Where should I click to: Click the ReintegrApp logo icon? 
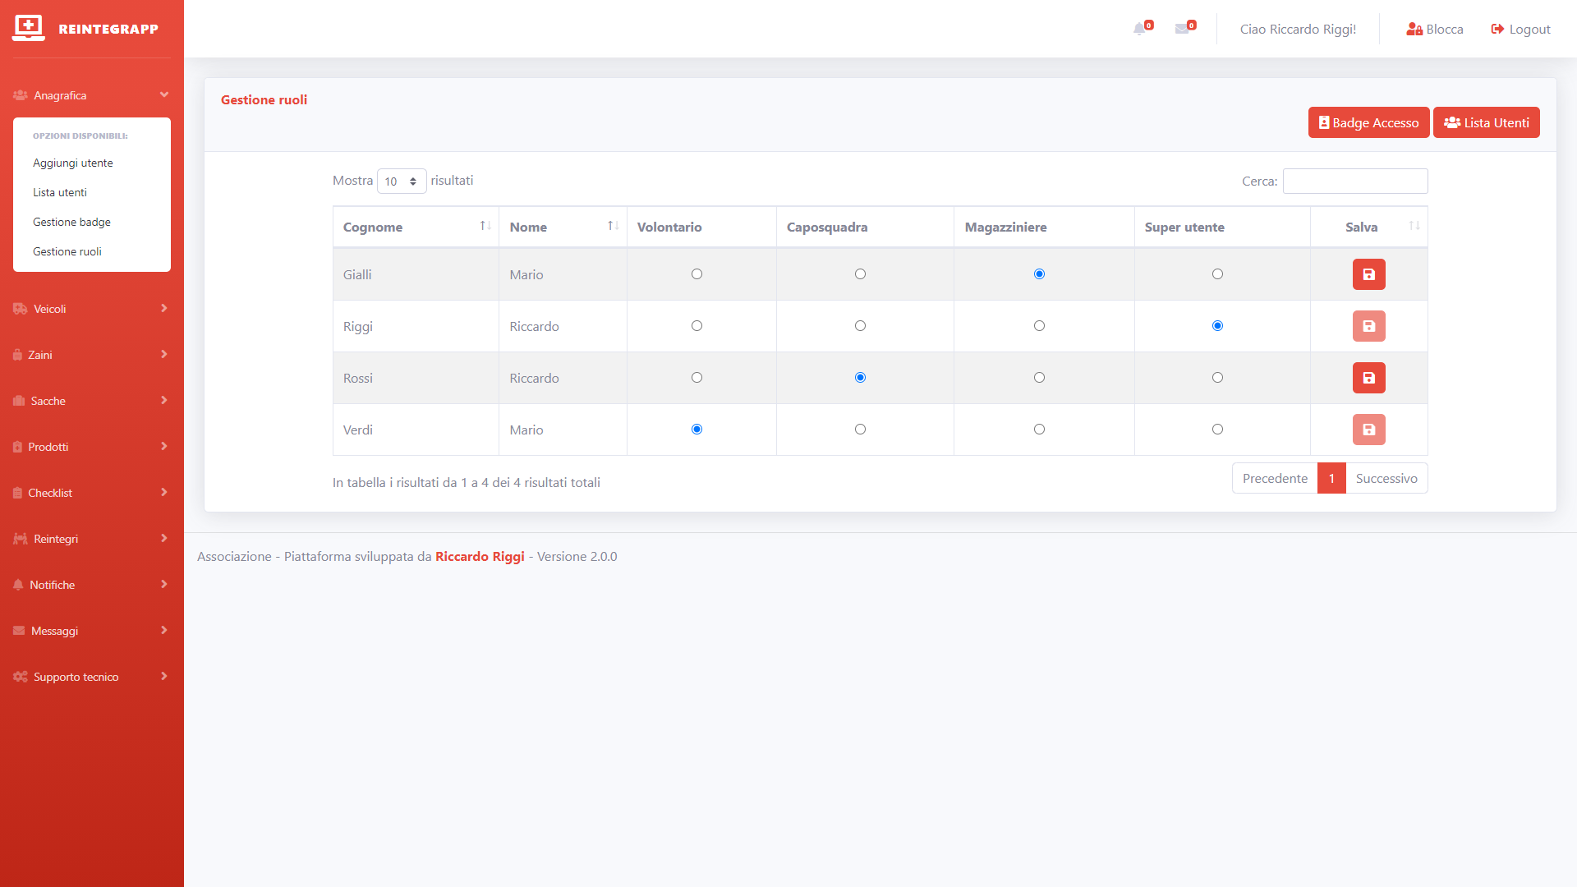[29, 28]
